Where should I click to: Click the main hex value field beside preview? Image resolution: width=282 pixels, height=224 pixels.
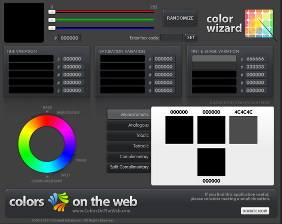(x=70, y=38)
